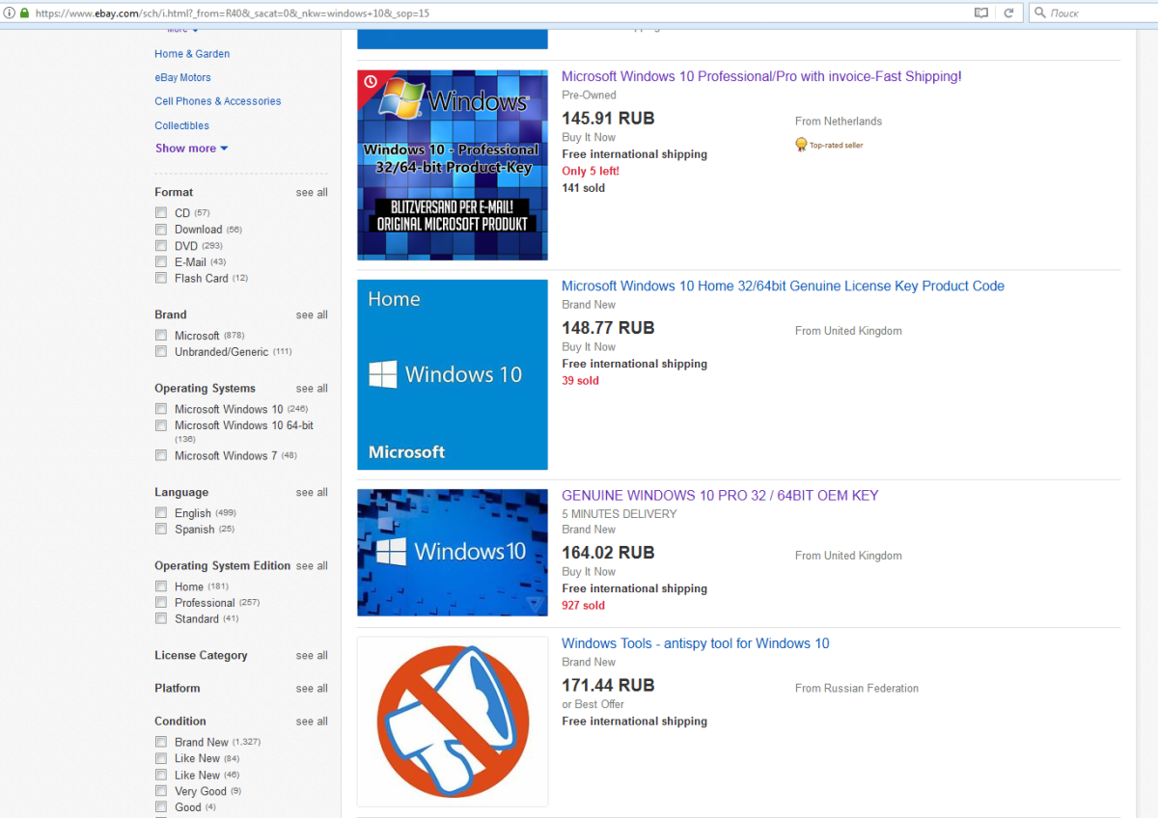Click the magnifier icon in the search box
The image size is (1158, 818).
(1039, 14)
